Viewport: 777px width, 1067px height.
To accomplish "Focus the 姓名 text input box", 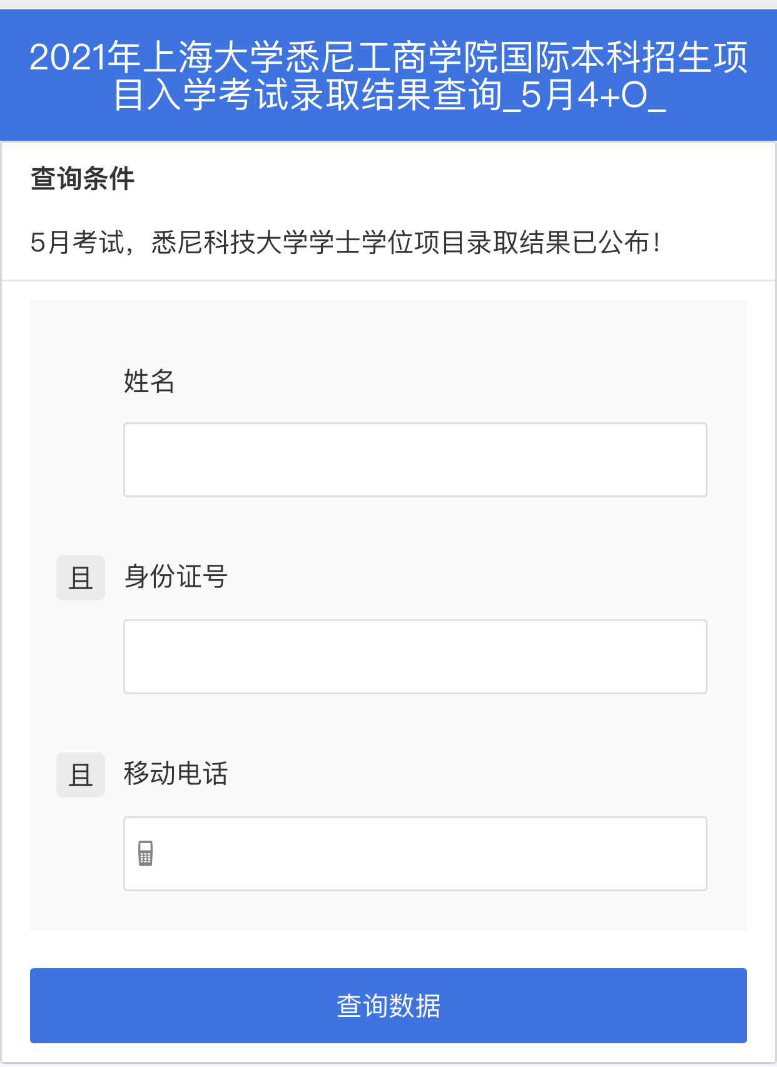I will pos(415,460).
